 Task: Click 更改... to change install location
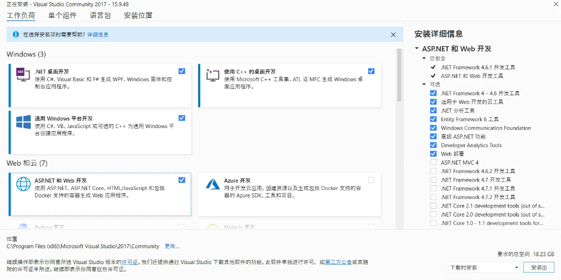pos(172,246)
